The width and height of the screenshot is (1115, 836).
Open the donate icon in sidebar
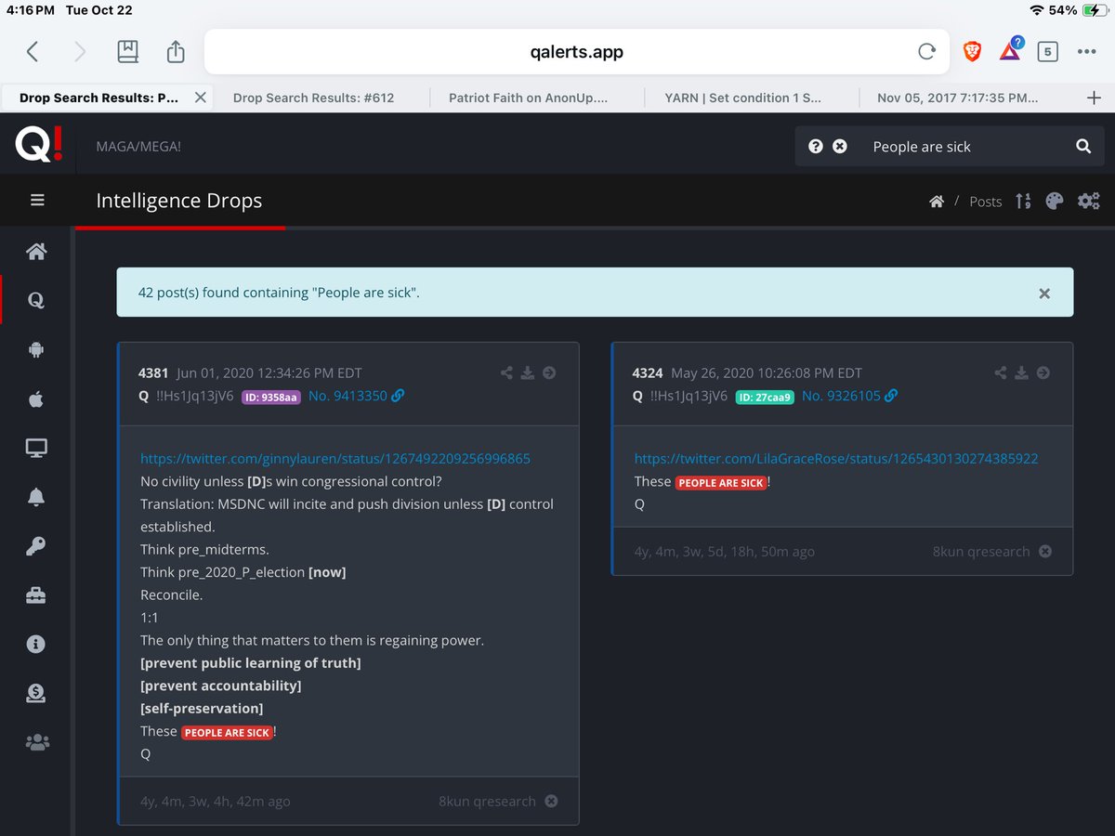(36, 693)
